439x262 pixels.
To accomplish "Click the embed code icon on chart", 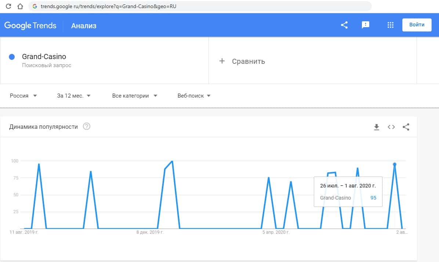I will [391, 127].
